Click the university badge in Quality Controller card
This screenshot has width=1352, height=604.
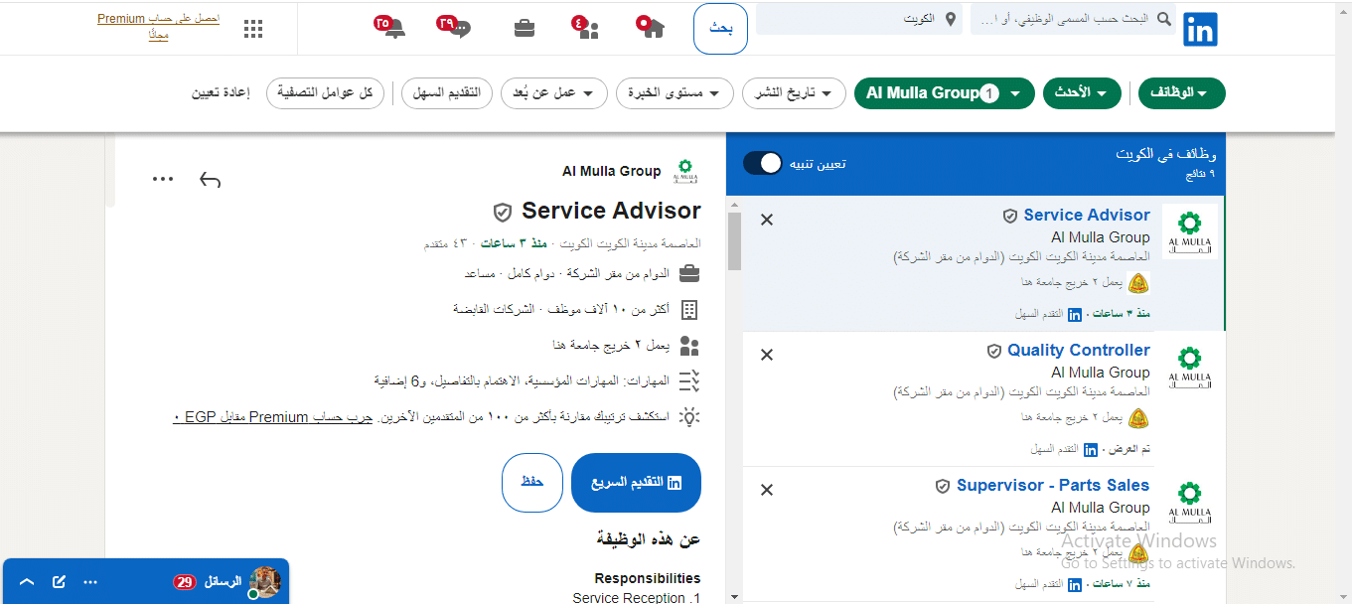pyautogui.click(x=1139, y=418)
